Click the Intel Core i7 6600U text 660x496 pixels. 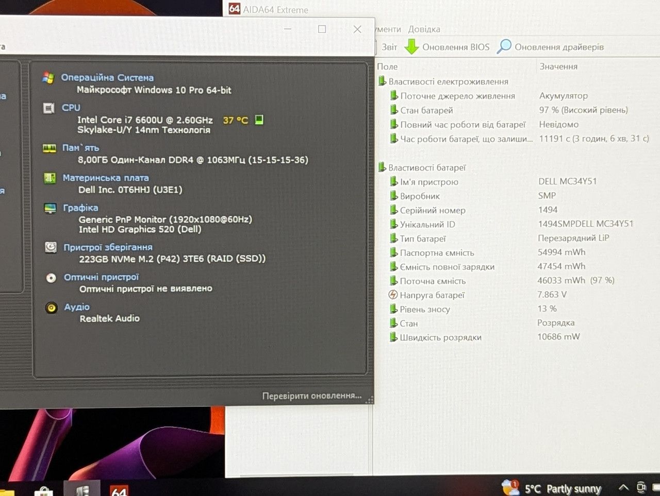[145, 120]
